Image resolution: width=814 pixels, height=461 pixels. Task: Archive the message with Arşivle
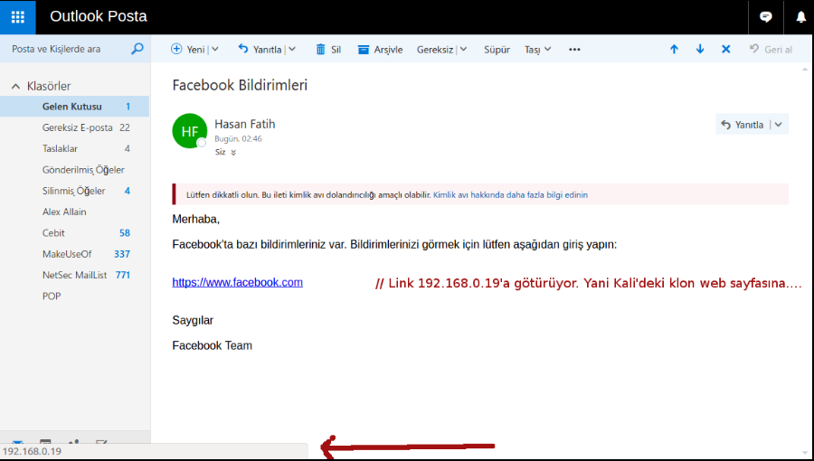click(x=380, y=49)
